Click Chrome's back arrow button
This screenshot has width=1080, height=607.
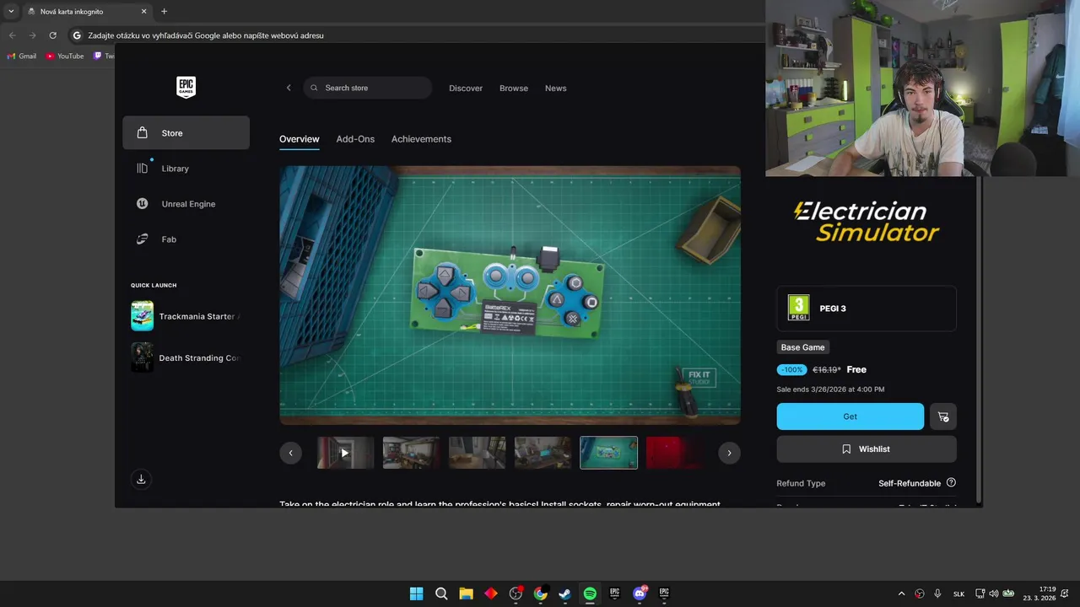click(12, 35)
